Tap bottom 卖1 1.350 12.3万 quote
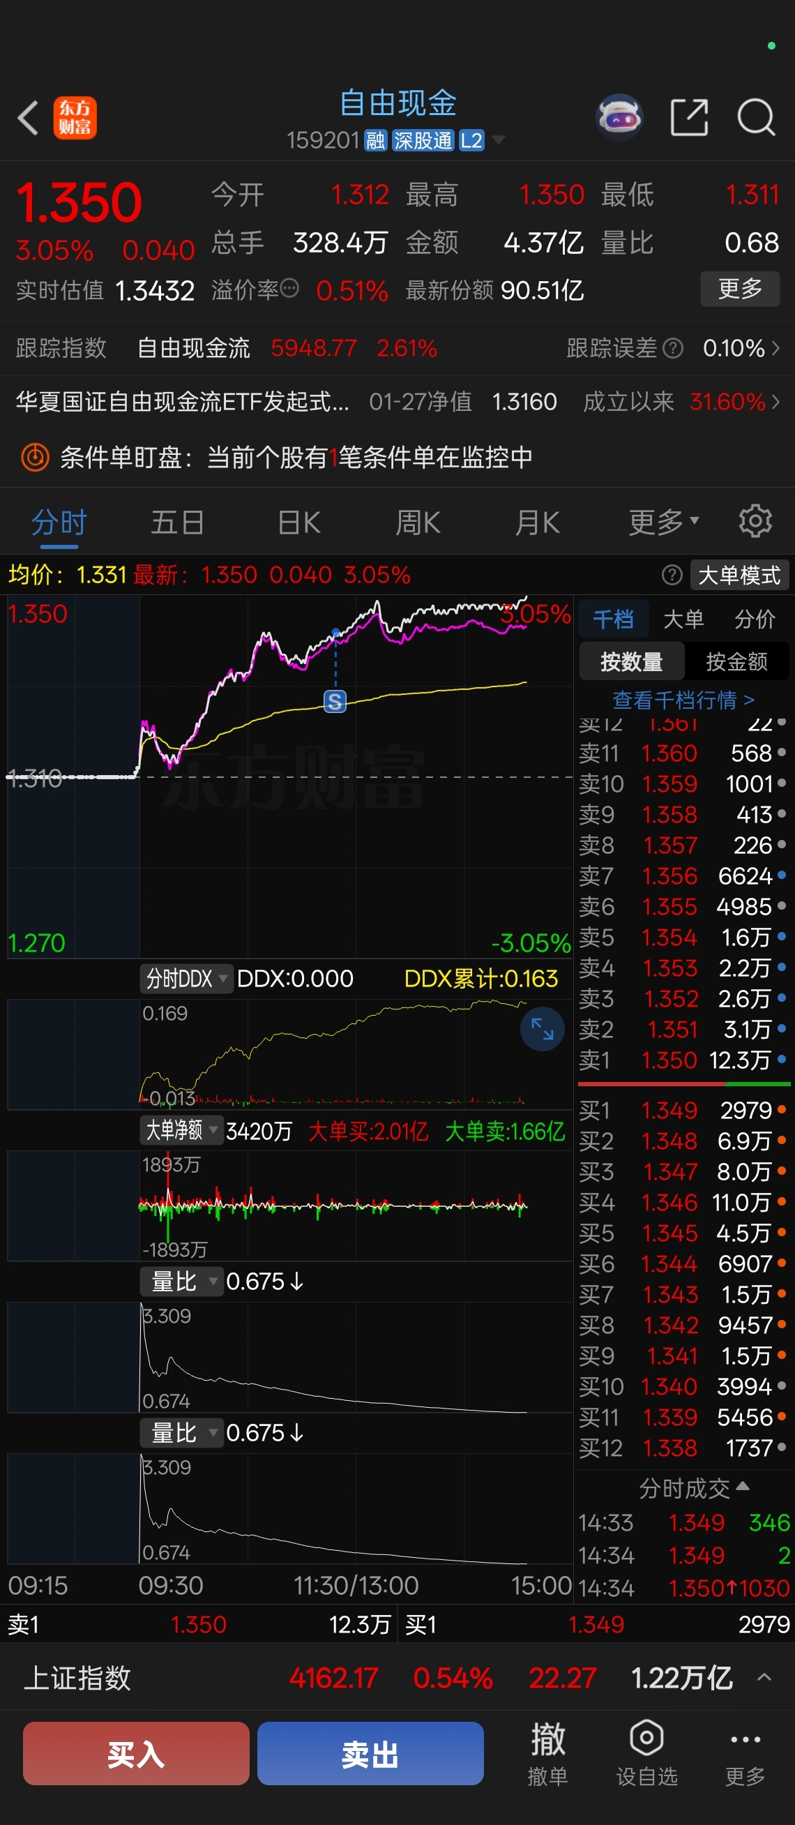The image size is (795, 1825). tap(199, 1624)
